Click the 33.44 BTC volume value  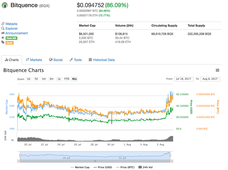point(122,38)
